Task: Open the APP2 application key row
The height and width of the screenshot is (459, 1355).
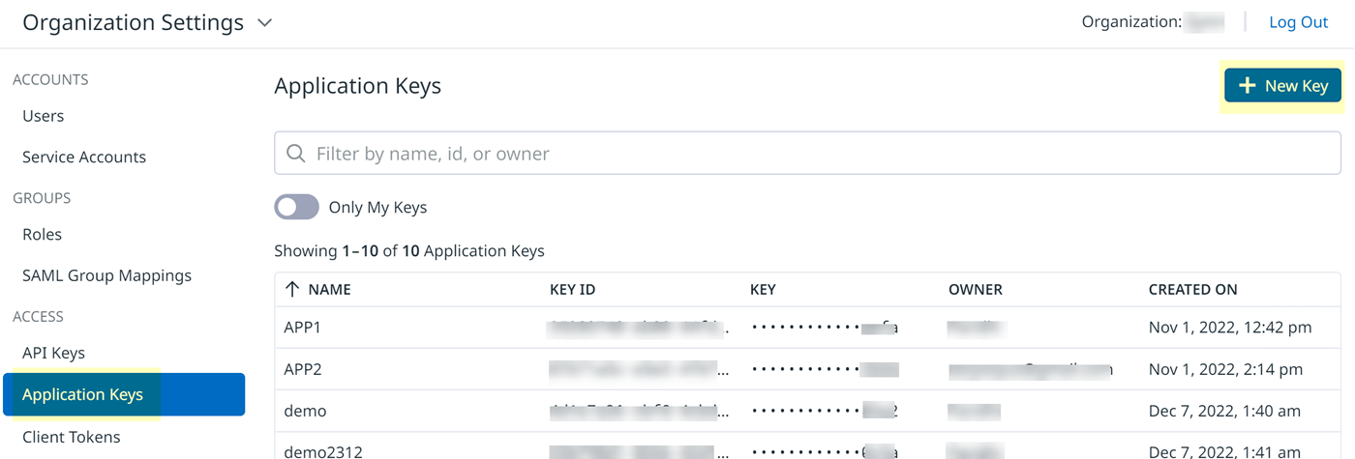Action: pos(303,369)
